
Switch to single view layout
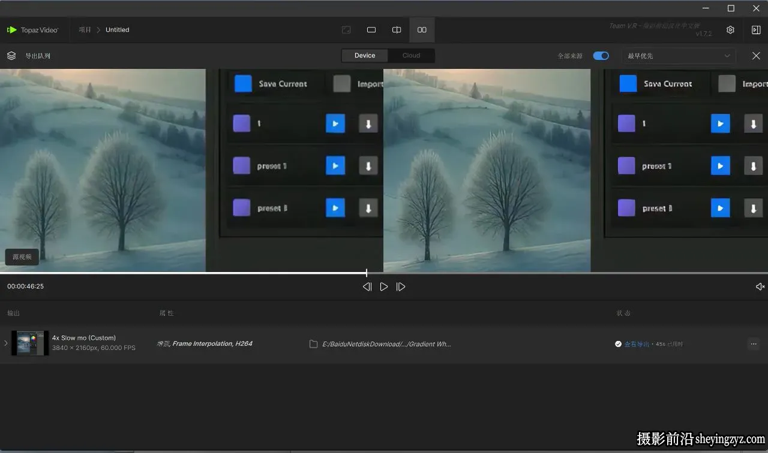[x=371, y=30]
